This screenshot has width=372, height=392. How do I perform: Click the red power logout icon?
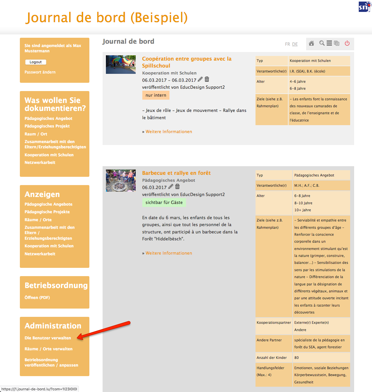[x=347, y=43]
